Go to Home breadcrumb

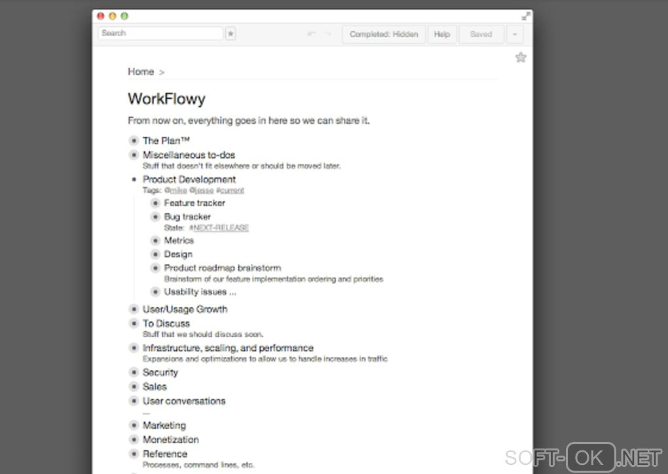click(x=141, y=71)
